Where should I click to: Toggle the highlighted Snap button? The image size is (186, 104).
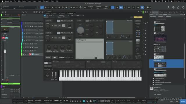112,8
